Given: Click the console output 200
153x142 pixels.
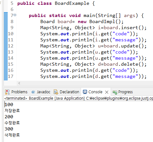Looking at the screenshot, I should click(x=9, y=117).
